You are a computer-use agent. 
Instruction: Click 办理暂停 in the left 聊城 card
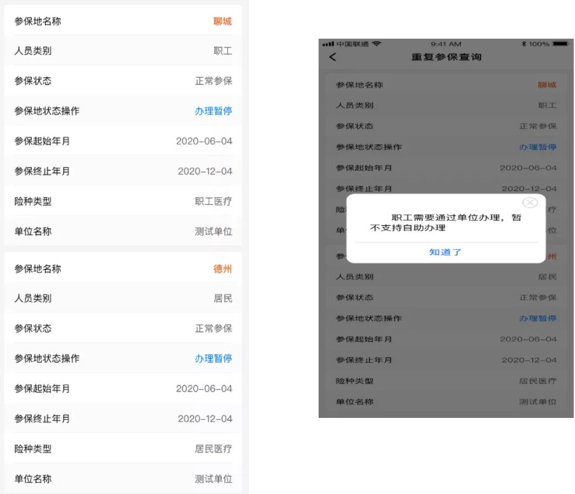pos(213,111)
